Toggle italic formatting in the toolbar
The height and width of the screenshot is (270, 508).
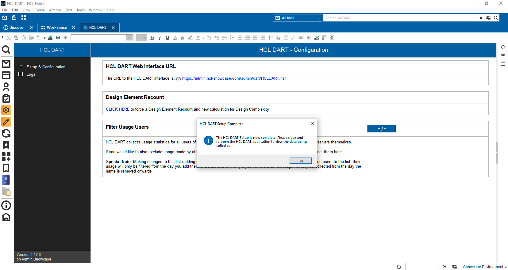160,38
